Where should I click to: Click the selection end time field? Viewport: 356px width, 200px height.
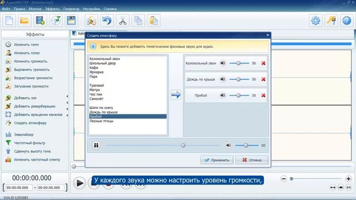tap(51, 188)
